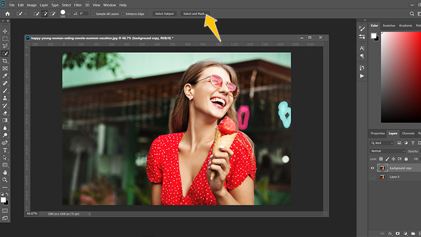Create a new group folder icon
This screenshot has height=237, width=421.
point(413,234)
